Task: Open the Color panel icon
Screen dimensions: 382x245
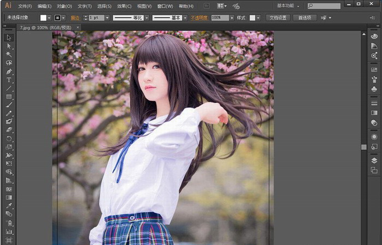Action: click(374, 36)
